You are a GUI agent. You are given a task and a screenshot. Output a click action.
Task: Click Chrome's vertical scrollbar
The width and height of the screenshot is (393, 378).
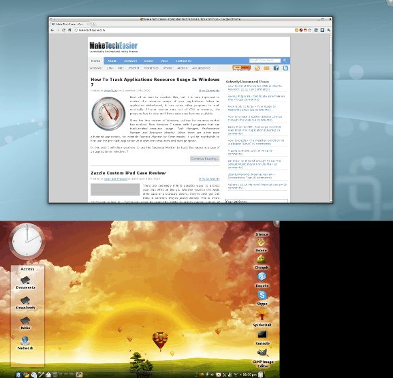(x=330, y=118)
